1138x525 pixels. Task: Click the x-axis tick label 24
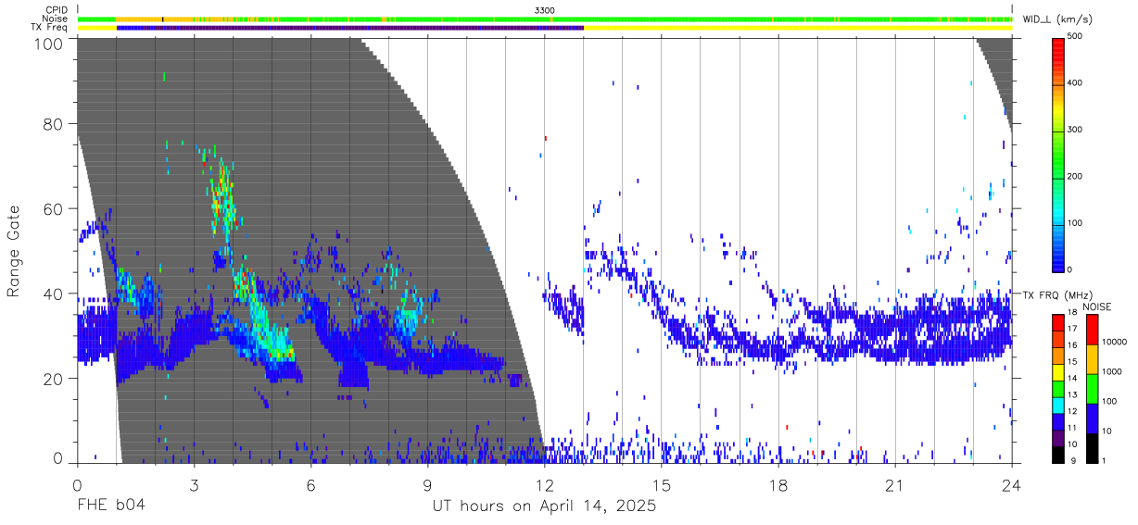point(1012,485)
